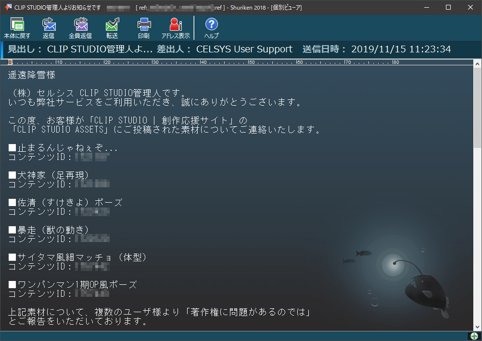Viewport: 482px width, 341px height.
Task: Click the Shuriken app icon in title bar
Action: (x=8, y=7)
